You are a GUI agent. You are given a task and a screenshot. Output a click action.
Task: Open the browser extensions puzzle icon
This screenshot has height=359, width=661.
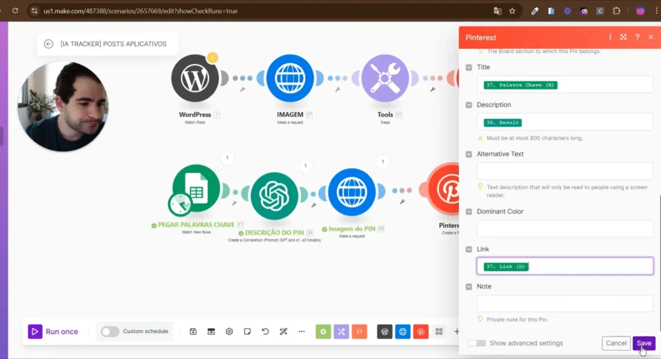616,11
